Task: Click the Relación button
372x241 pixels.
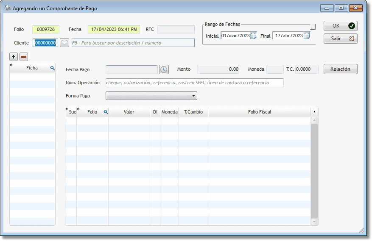Action: 340,69
